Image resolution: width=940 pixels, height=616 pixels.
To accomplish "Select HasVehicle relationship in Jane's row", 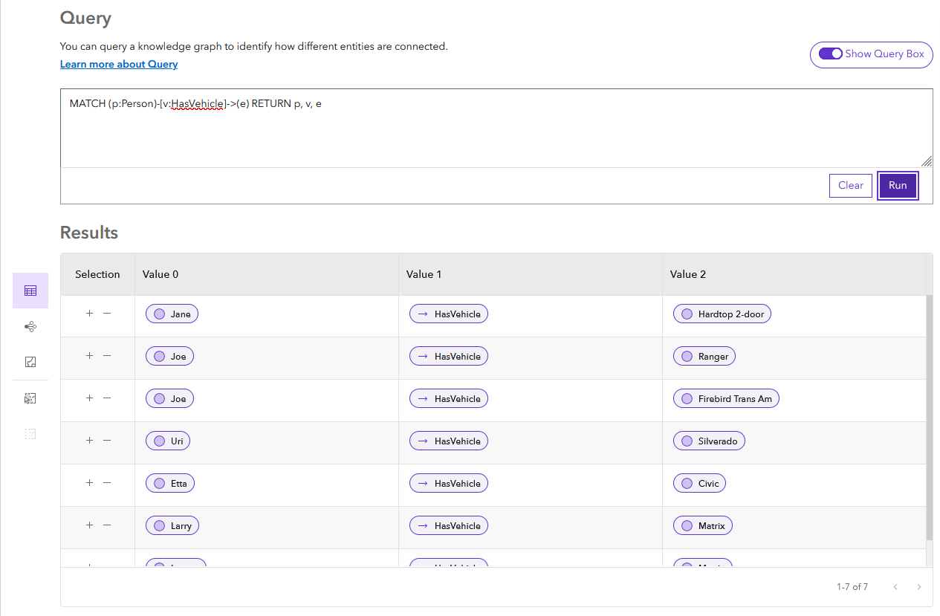I will tap(449, 314).
